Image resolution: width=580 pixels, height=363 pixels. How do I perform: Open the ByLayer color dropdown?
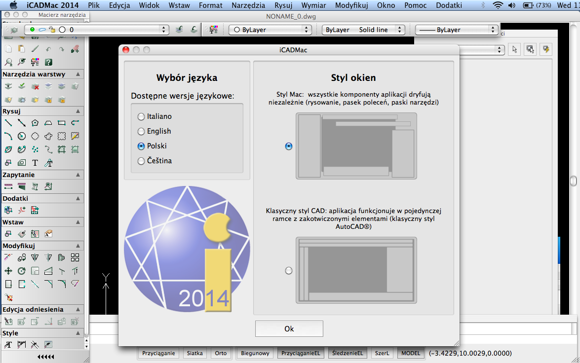270,30
